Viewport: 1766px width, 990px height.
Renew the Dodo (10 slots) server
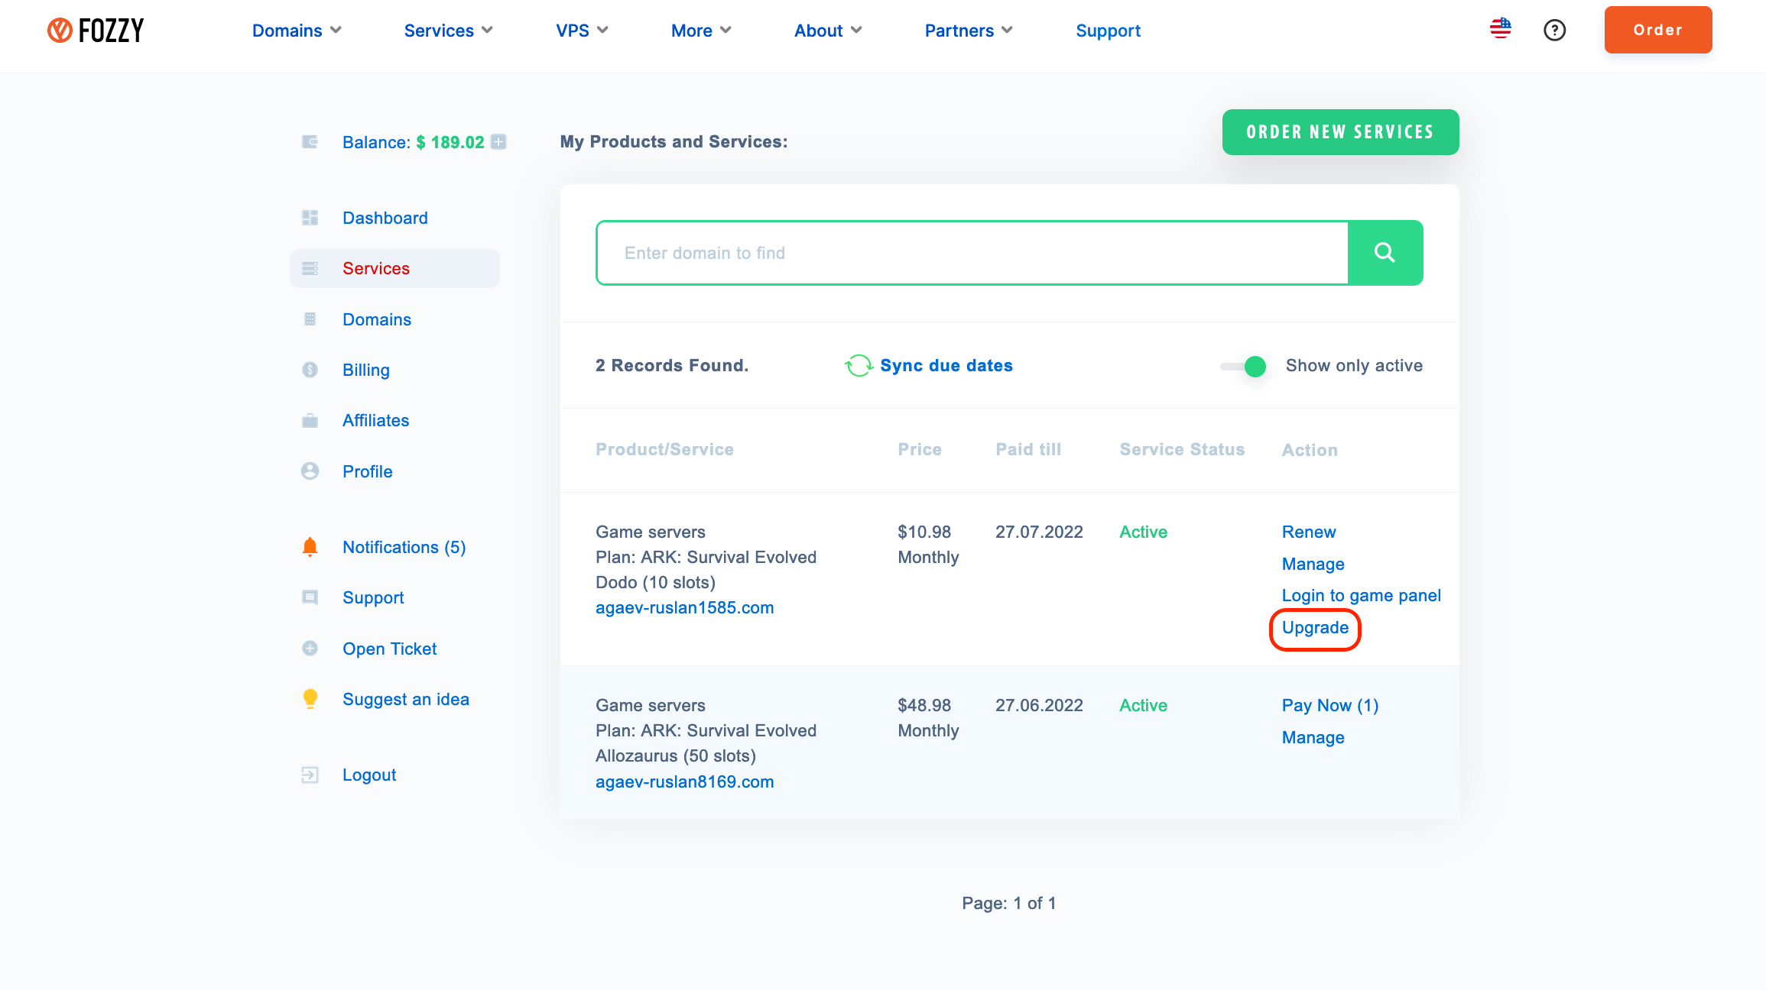[1308, 532]
